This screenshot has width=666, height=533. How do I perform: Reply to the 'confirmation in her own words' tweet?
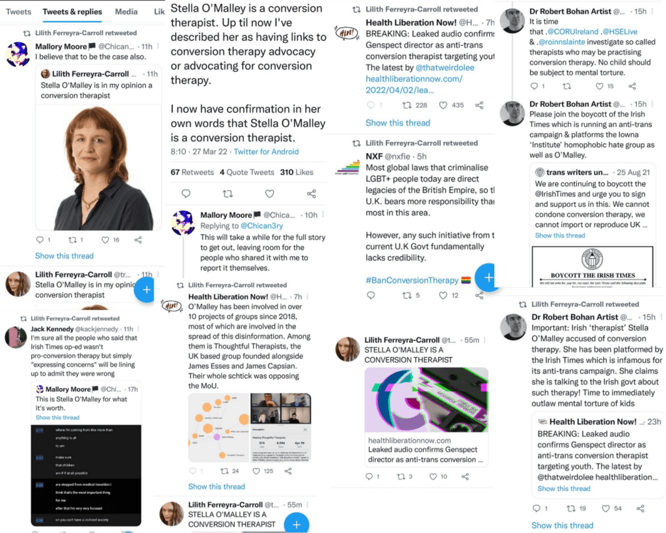186,194
